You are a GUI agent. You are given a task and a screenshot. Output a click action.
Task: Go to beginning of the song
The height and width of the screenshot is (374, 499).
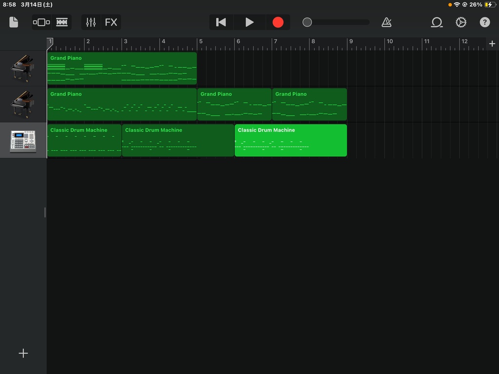[x=221, y=22]
